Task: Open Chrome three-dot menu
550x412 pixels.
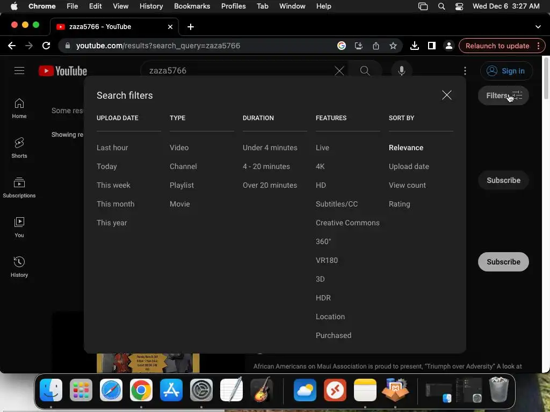Action: coord(538,46)
